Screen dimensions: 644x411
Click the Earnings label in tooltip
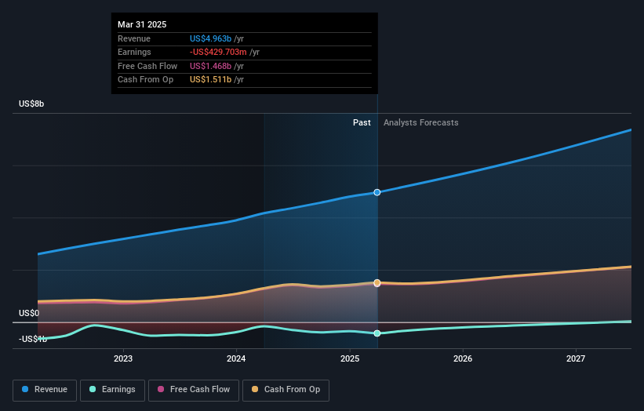click(134, 52)
